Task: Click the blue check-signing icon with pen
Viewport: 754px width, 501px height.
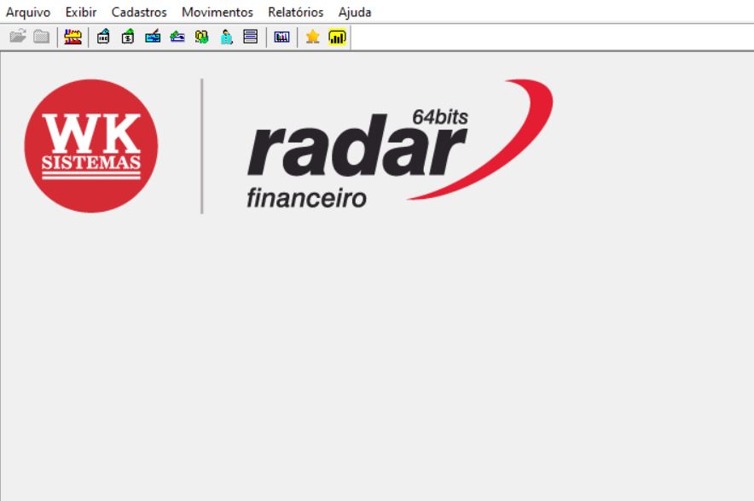Action: [x=153, y=37]
